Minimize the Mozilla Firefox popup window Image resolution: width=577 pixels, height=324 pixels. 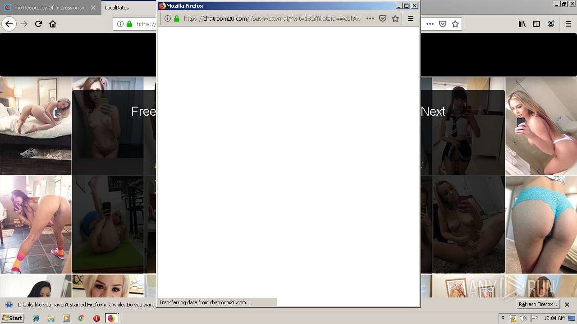(399, 5)
